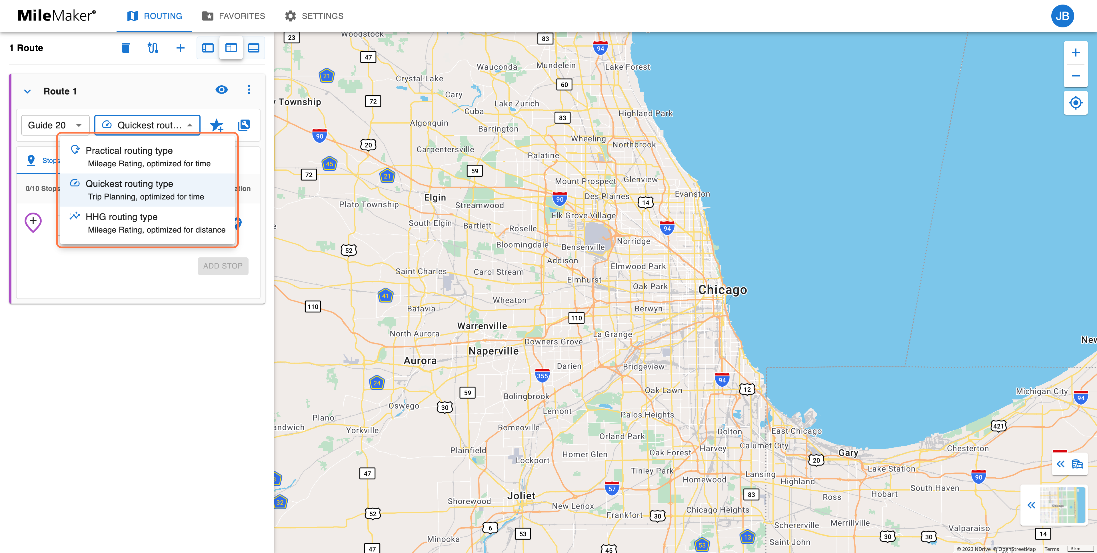
Task: Save route to favorites star icon
Action: pyautogui.click(x=217, y=125)
